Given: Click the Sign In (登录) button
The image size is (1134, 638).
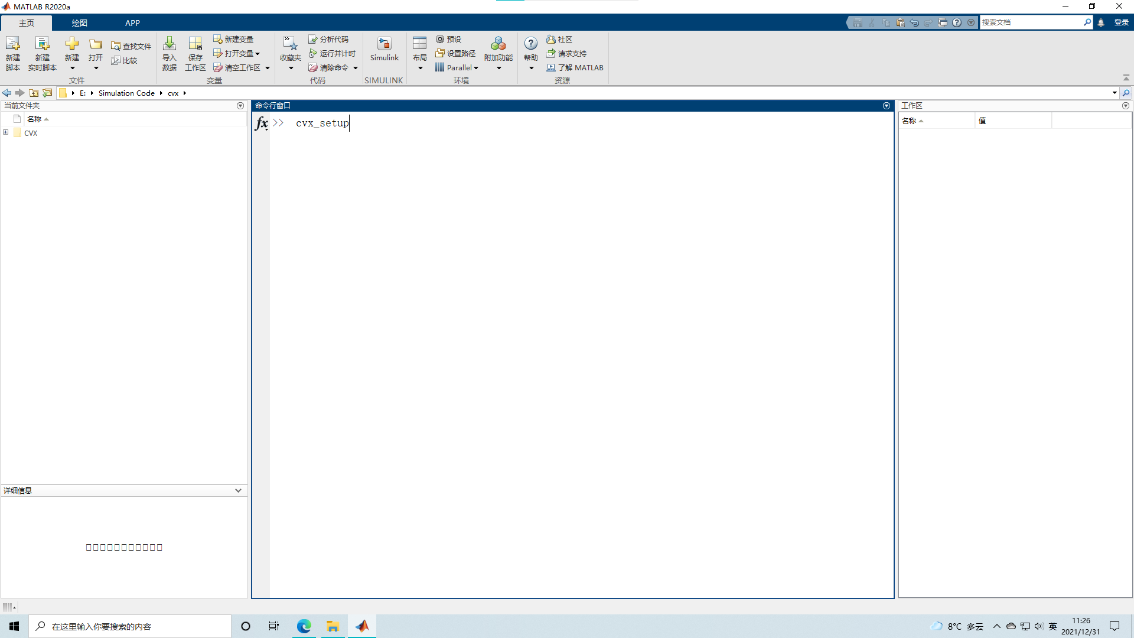Looking at the screenshot, I should 1121,22.
